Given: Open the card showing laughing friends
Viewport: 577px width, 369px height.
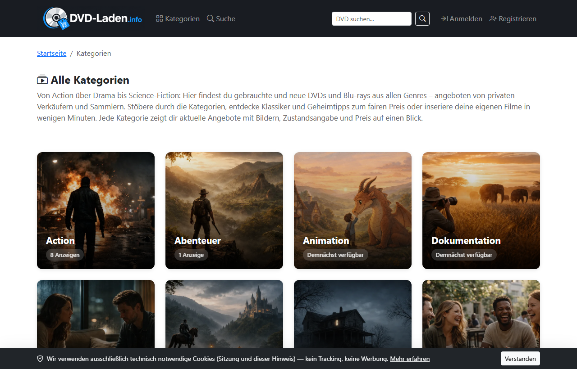Looking at the screenshot, I should click(481, 314).
